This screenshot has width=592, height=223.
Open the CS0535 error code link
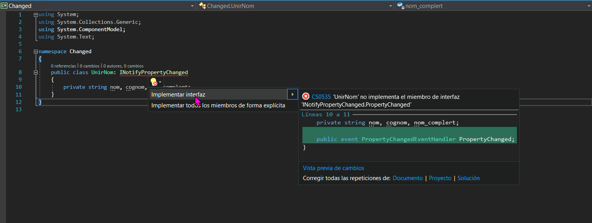[321, 97]
